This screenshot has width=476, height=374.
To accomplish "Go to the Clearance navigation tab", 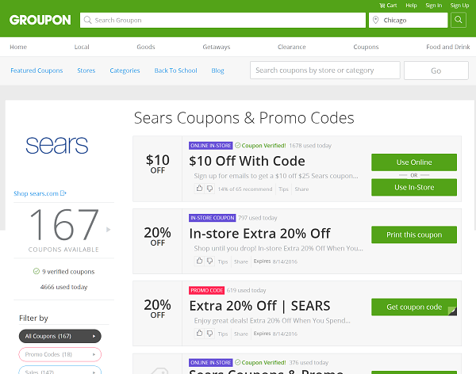I will point(291,47).
